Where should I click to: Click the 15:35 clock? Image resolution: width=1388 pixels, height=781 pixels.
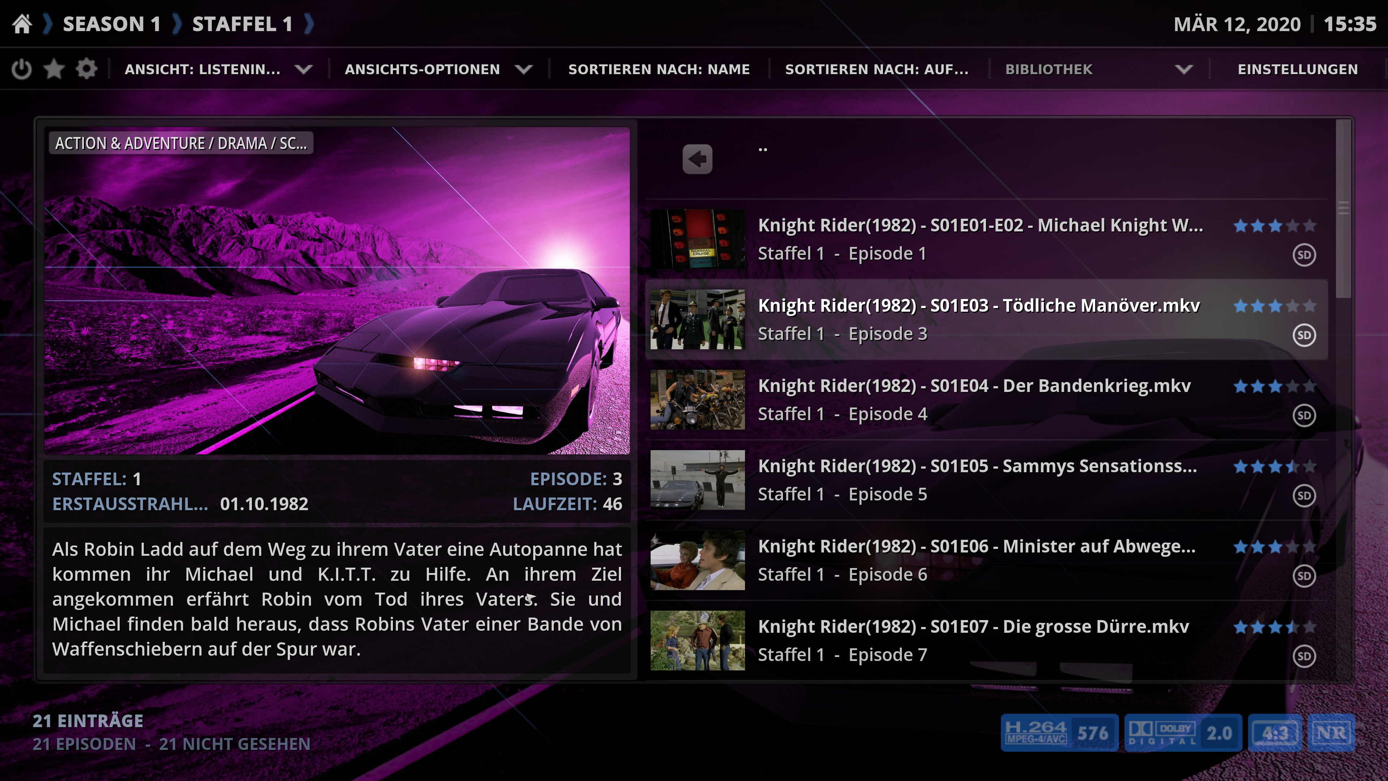1350,24
